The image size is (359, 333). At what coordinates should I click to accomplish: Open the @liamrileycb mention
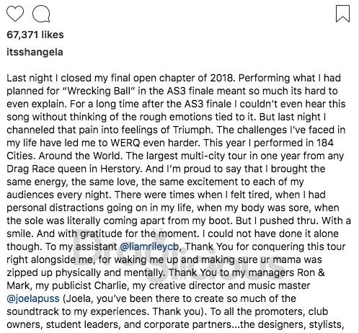(x=149, y=247)
